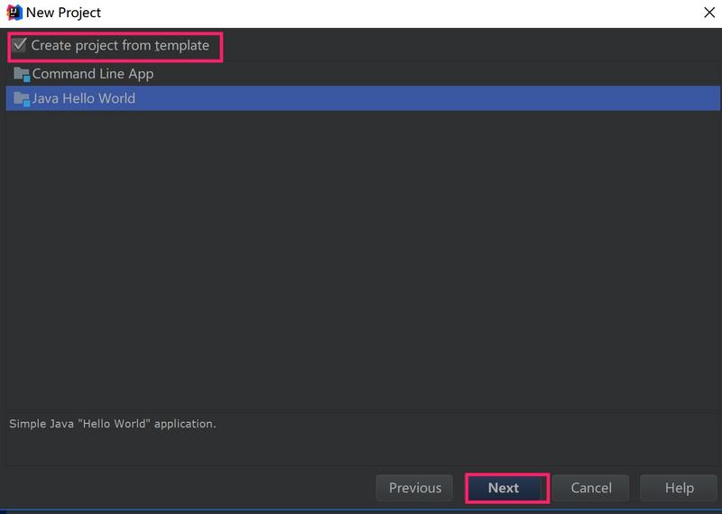Go back with the Previous button

[414, 488]
